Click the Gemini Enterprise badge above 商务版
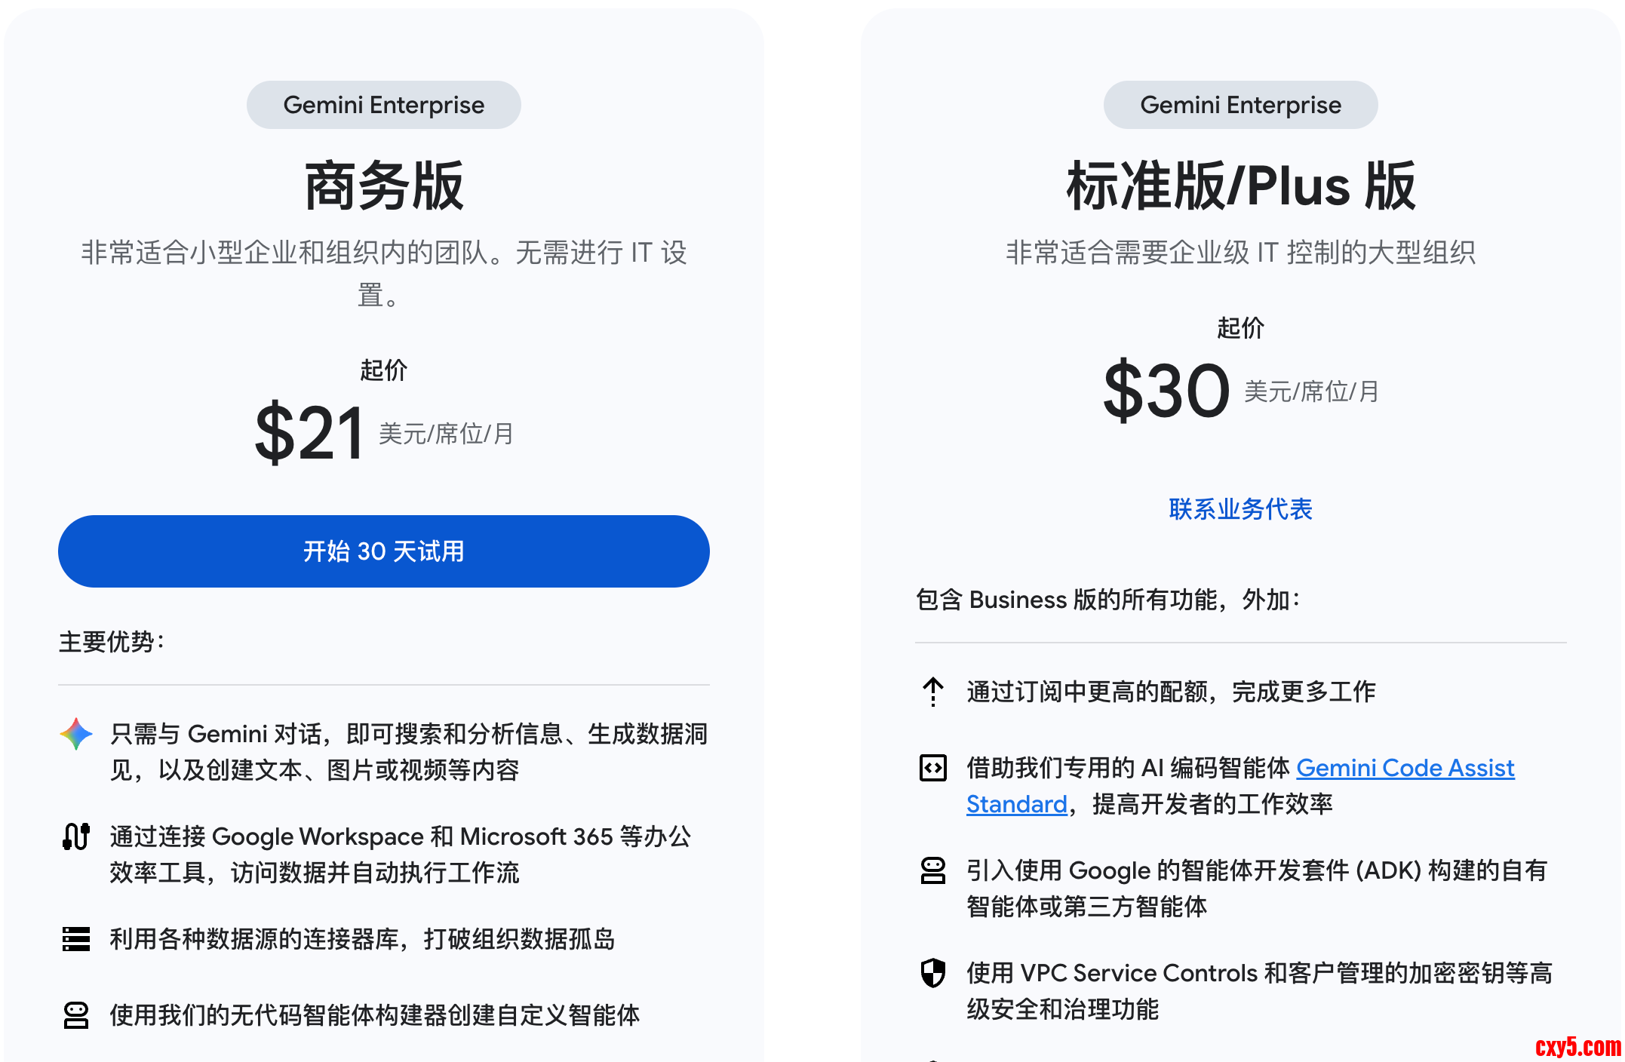 point(384,105)
